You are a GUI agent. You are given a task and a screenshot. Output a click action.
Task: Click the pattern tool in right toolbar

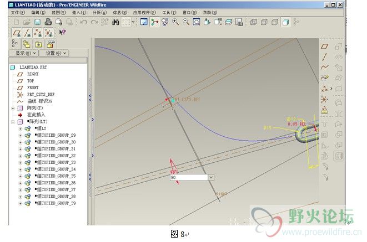pos(339,156)
